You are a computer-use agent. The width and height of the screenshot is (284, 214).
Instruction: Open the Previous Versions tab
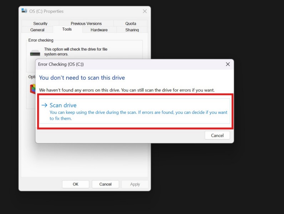86,24
